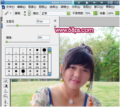Select the Pen tool in toolbox
Image resolution: width=120 pixels, height=107 pixels.
(6, 101)
